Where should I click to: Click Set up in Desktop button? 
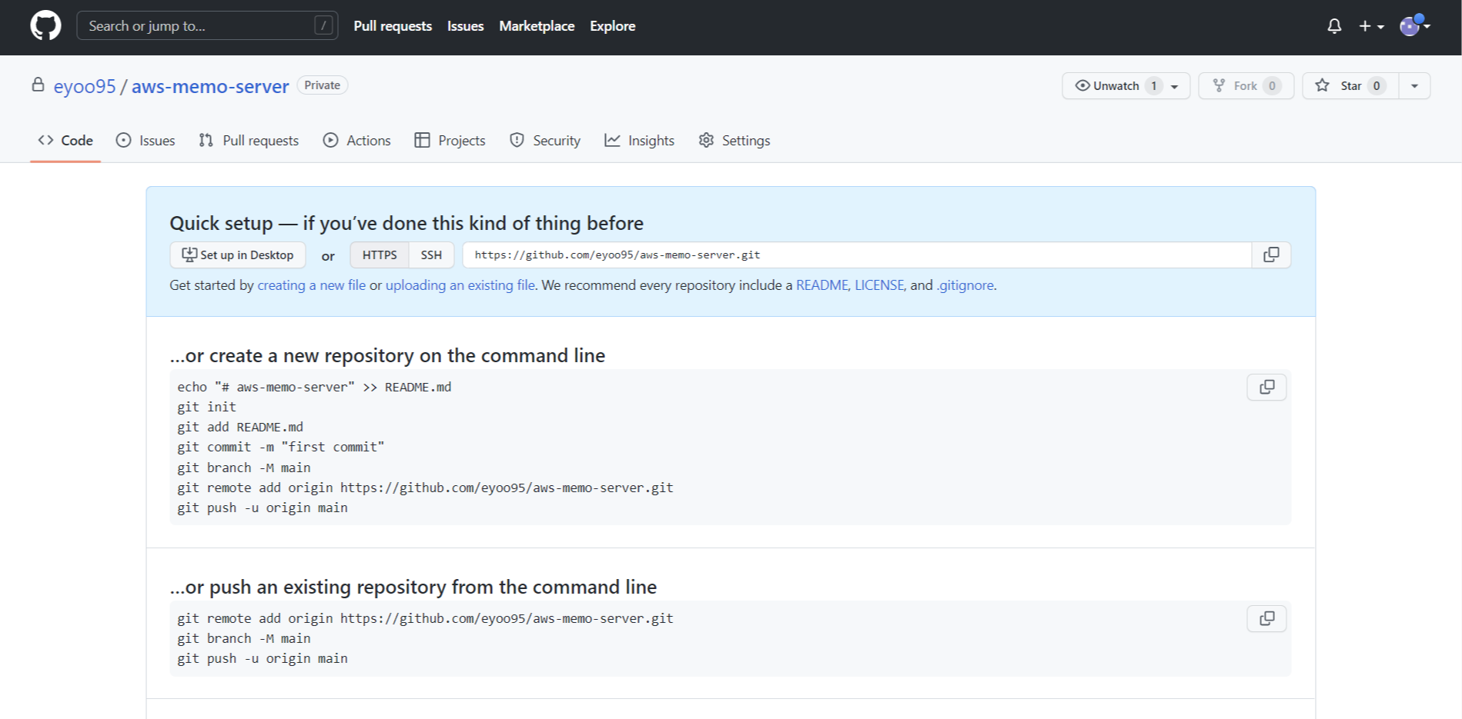coord(238,255)
